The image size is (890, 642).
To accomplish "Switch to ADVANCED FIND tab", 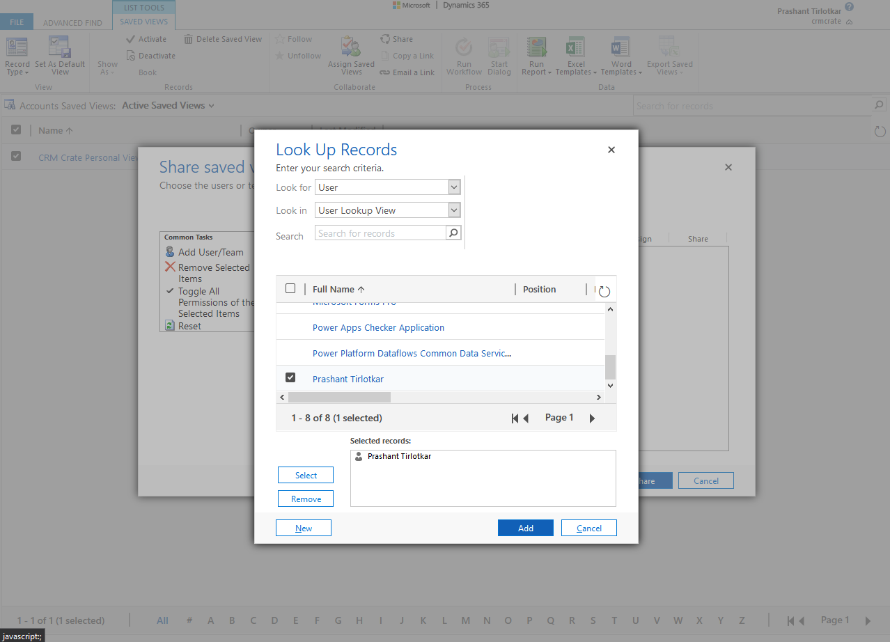I will 72,23.
